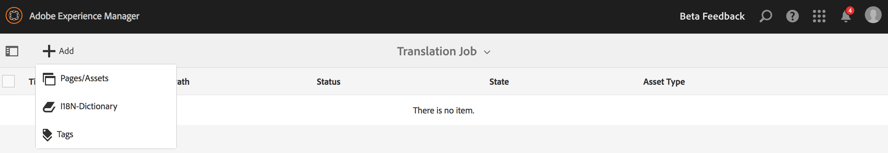View notifications via the bell icon
The width and height of the screenshot is (888, 153).
click(846, 16)
